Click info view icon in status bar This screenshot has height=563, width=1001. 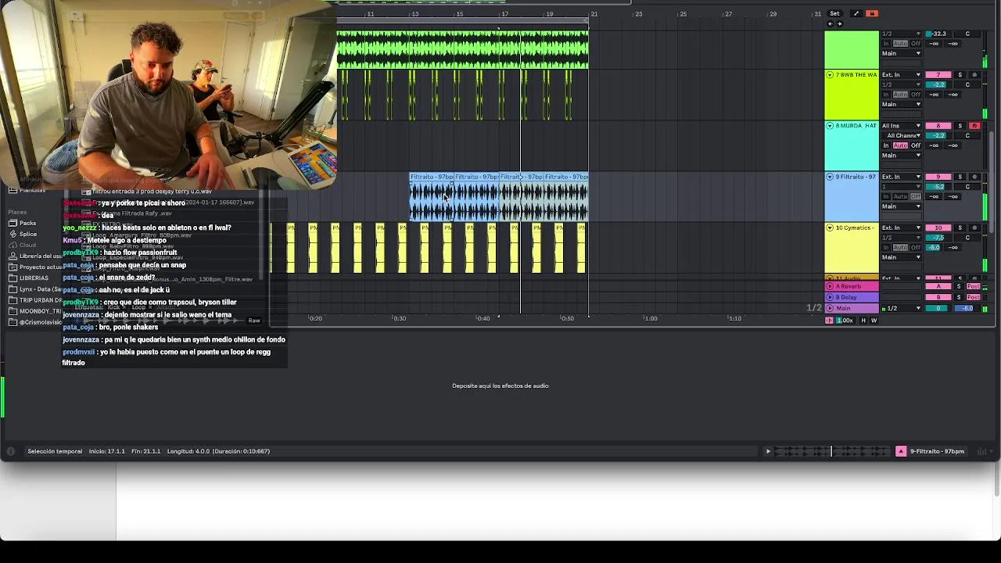tap(10, 451)
